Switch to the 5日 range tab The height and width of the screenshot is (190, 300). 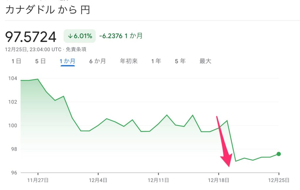[x=40, y=61]
